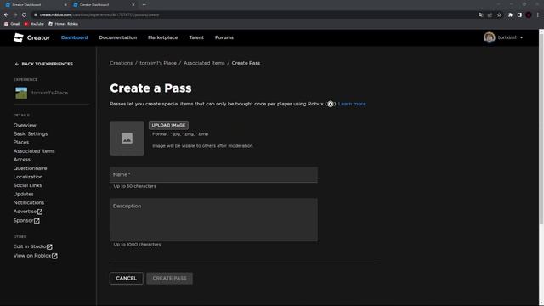This screenshot has height=306, width=544.
Task: Click the Edit in Studio external icon
Action: pyautogui.click(x=49, y=246)
